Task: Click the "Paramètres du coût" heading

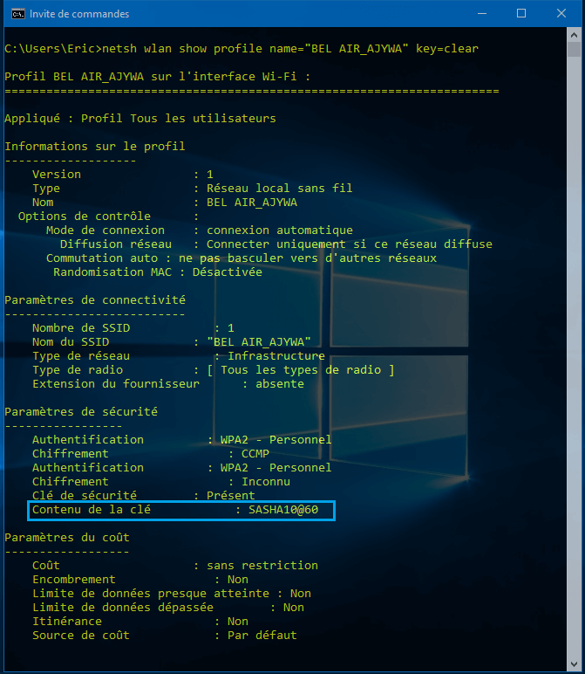Action: [x=67, y=538]
